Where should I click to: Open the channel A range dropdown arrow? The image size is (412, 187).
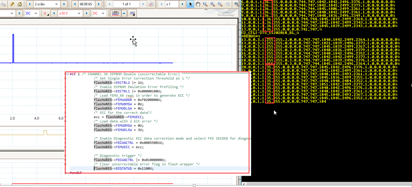tap(13, 14)
